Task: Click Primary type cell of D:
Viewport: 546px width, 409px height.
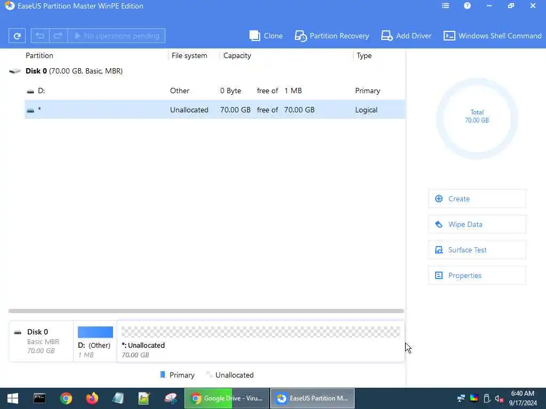Action: pyautogui.click(x=368, y=91)
